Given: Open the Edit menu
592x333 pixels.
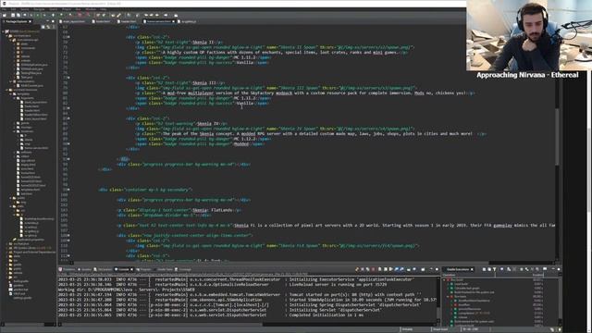Looking at the screenshot, I should 13,9.
